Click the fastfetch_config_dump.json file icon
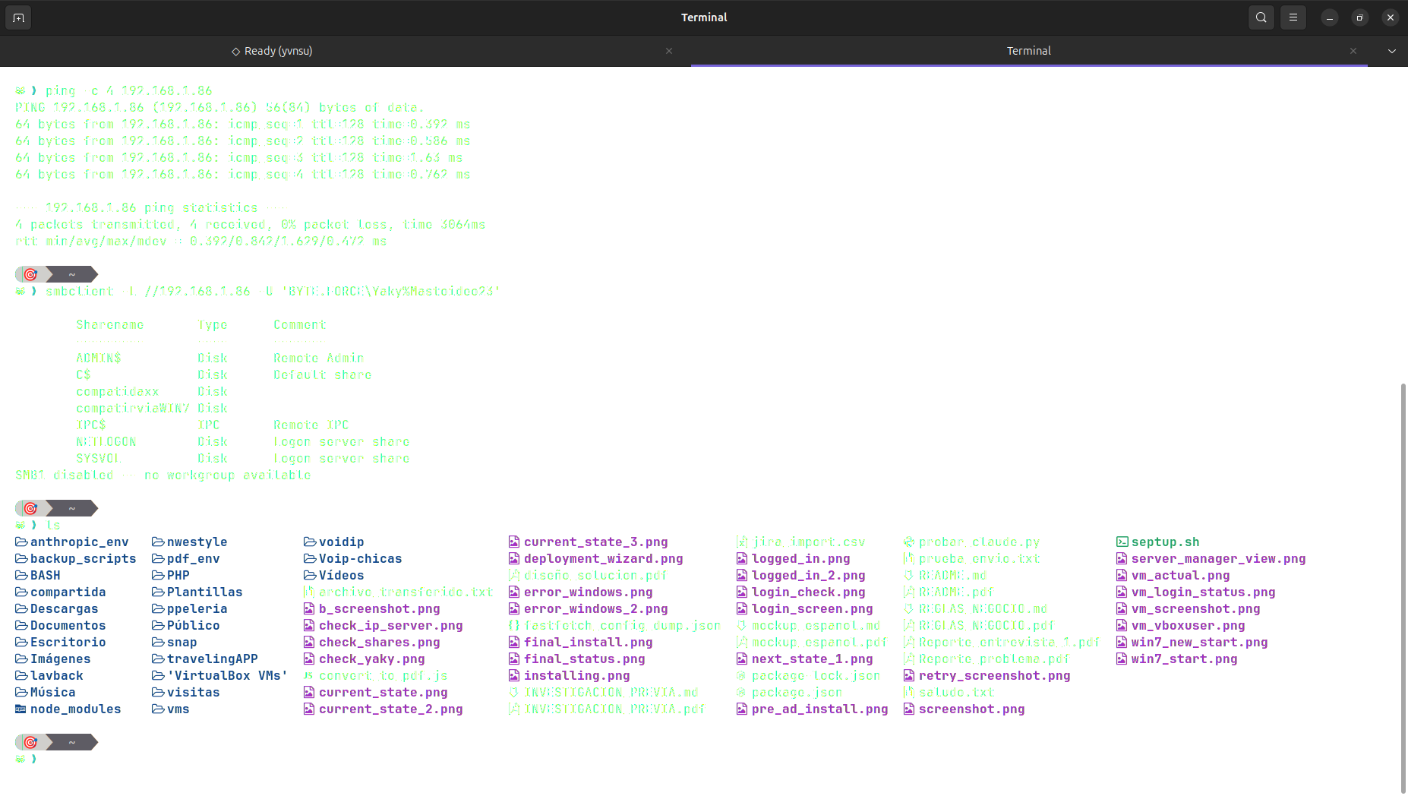The height and width of the screenshot is (796, 1408). (x=514, y=625)
